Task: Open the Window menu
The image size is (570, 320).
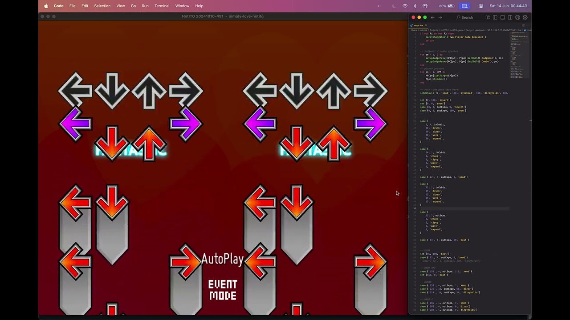Action: [182, 6]
